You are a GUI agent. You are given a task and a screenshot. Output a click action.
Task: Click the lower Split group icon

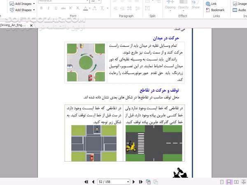click(x=147, y=8)
